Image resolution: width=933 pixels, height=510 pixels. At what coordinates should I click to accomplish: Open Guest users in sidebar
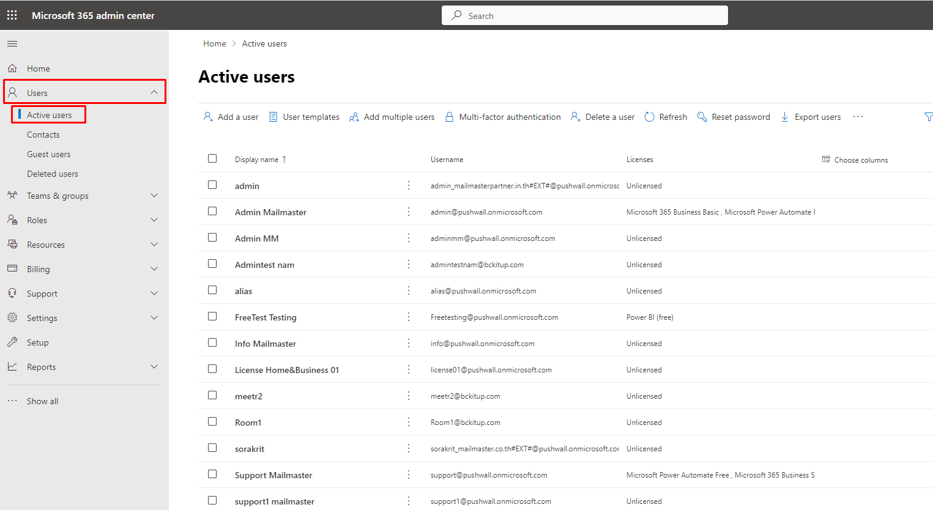pos(48,154)
